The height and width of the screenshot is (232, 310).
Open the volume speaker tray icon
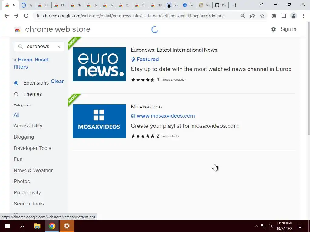[x=271, y=226]
